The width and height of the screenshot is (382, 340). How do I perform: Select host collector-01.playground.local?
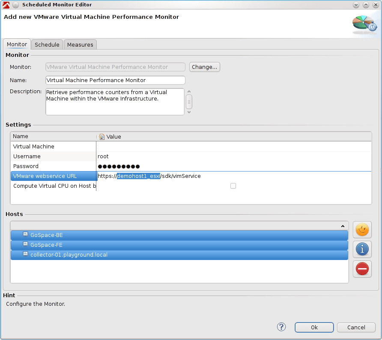click(179, 255)
